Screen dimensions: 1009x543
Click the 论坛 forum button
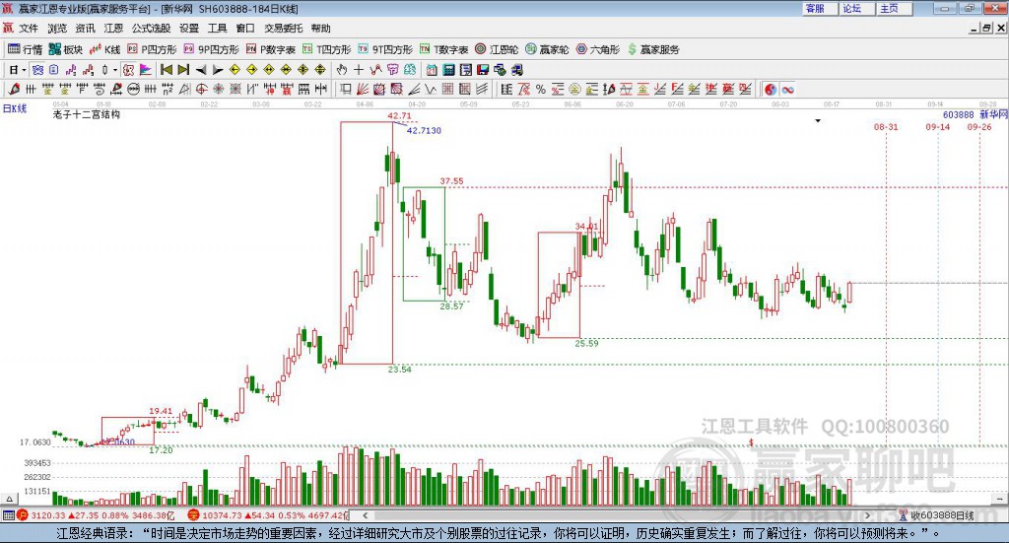tap(857, 8)
